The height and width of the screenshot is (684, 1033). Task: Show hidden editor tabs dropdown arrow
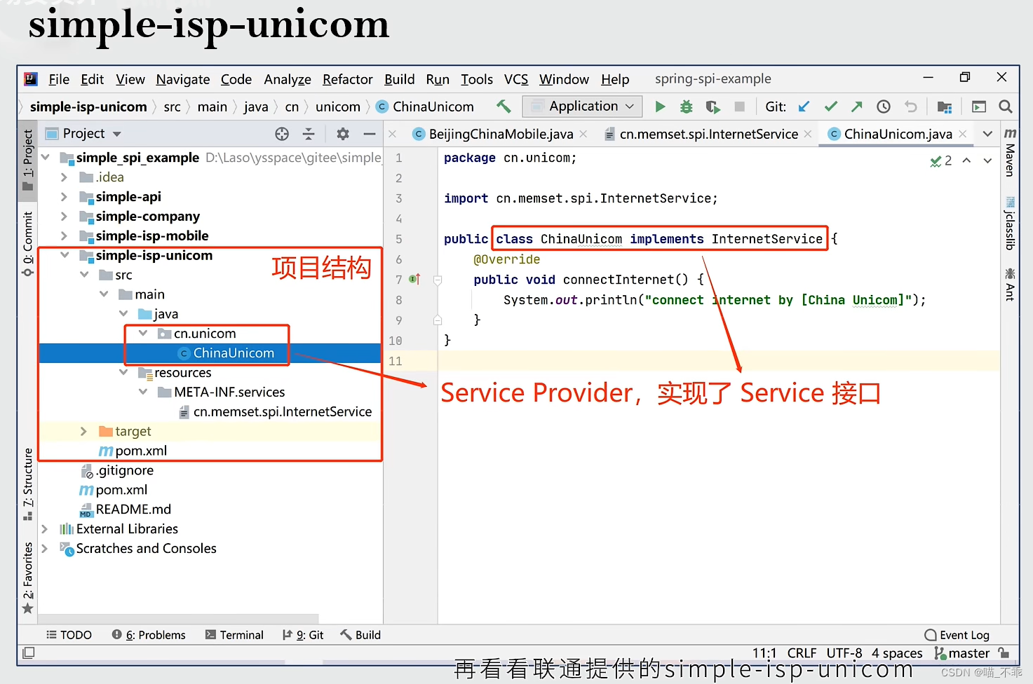987,134
